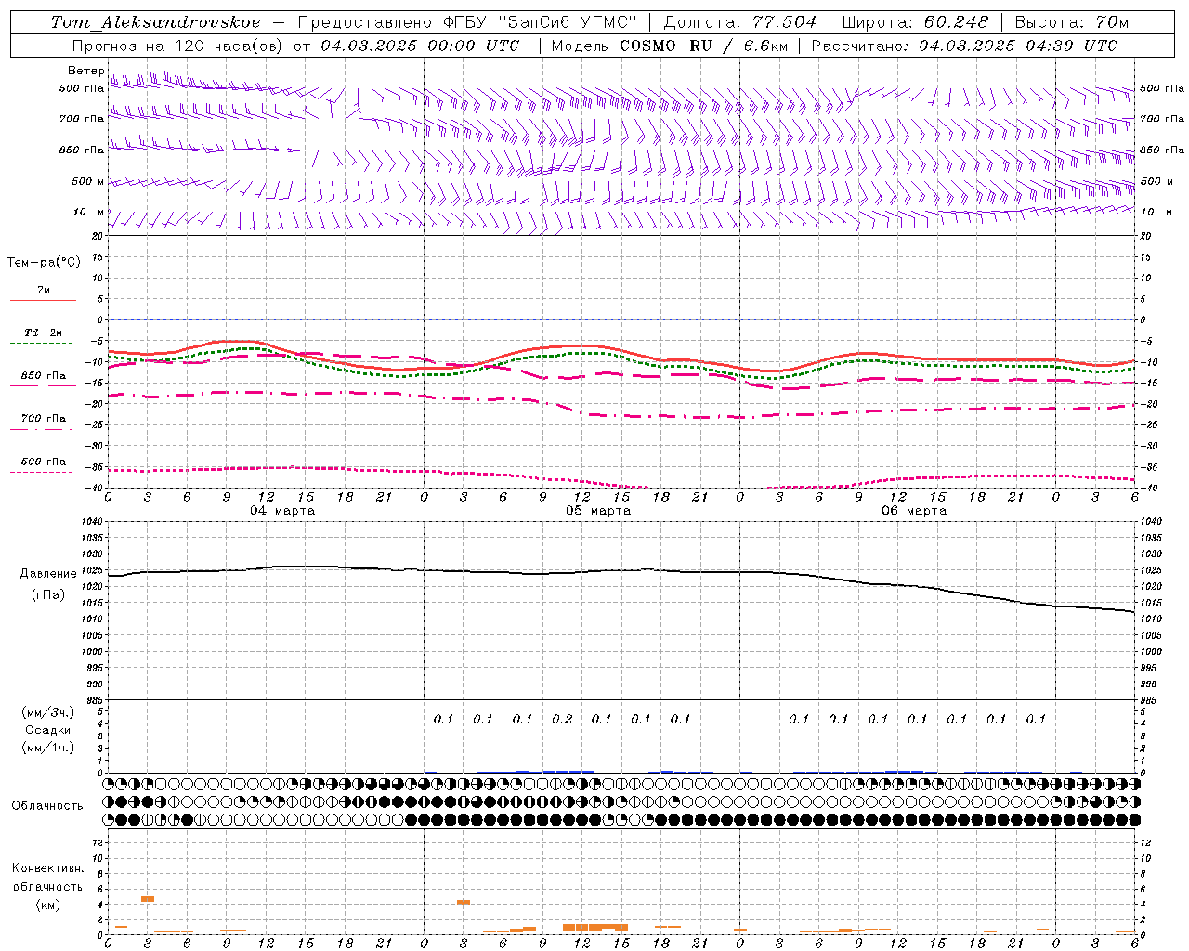The image size is (1189, 951).
Task: Click the (гПа) pressure unit label
Action: coord(47,594)
